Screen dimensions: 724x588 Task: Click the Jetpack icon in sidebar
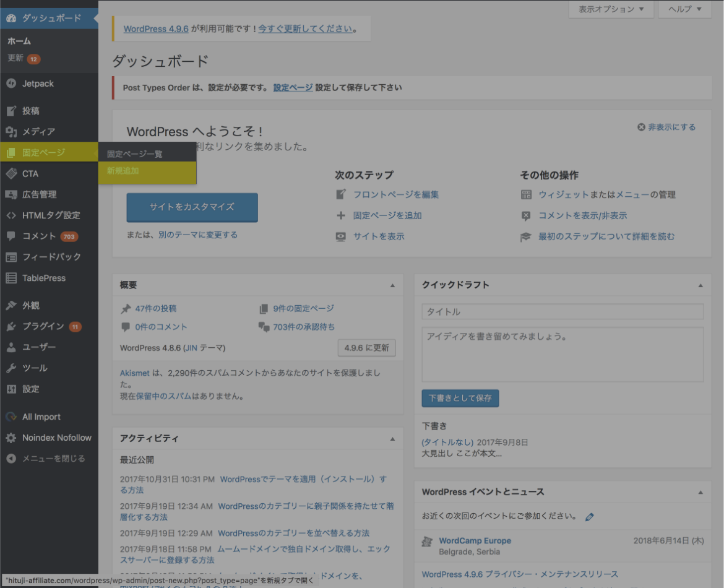[x=11, y=84]
